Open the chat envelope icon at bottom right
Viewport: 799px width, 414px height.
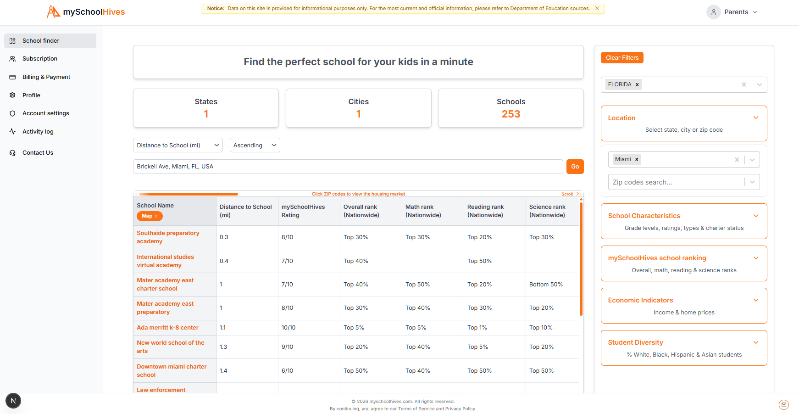pos(783,404)
